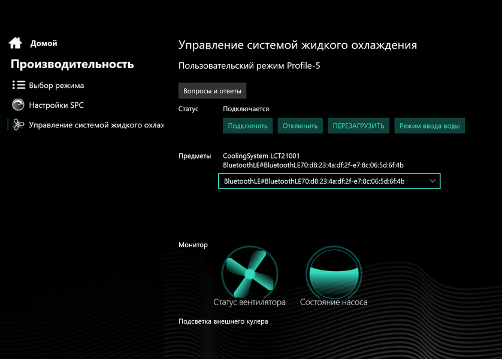
Task: Go to Настройки SPC
Action: (56, 105)
